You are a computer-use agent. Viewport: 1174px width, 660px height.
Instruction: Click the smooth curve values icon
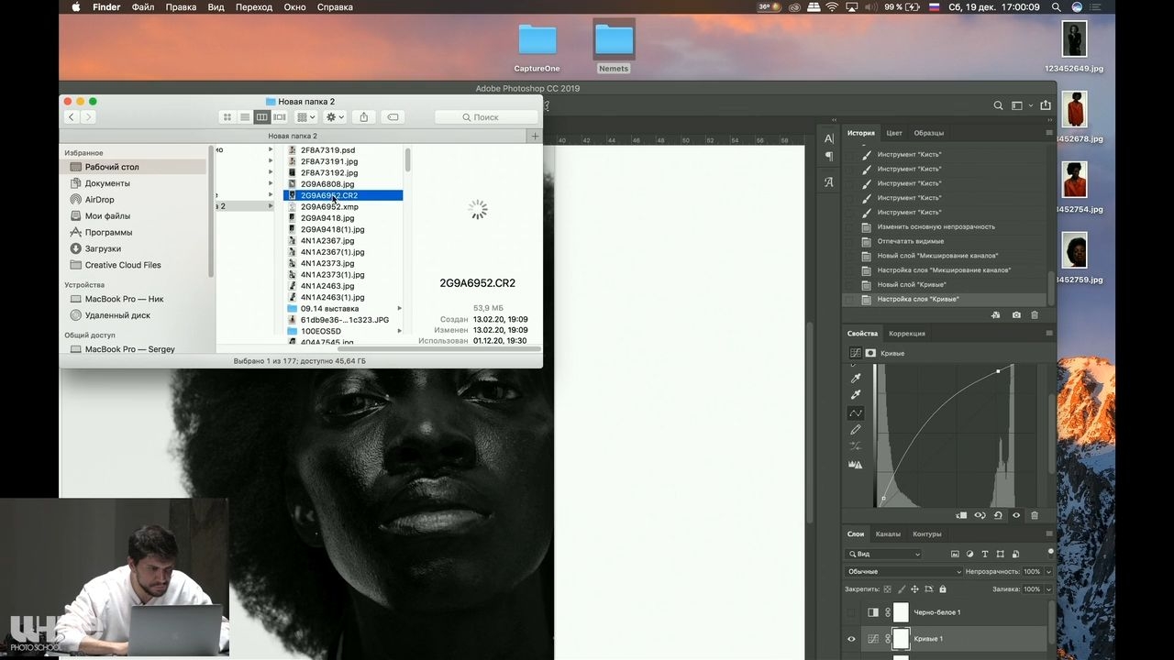pos(856,446)
